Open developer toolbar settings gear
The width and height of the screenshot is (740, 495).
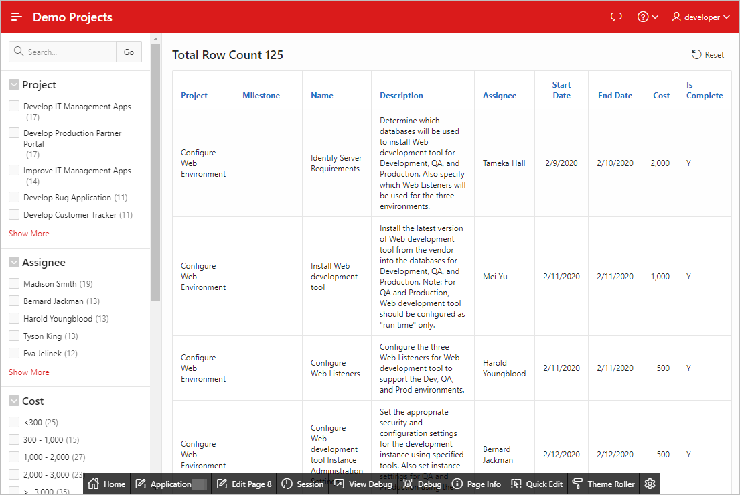650,484
